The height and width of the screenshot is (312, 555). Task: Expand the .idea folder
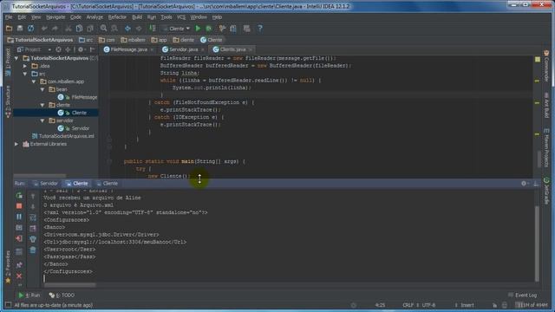[25, 66]
